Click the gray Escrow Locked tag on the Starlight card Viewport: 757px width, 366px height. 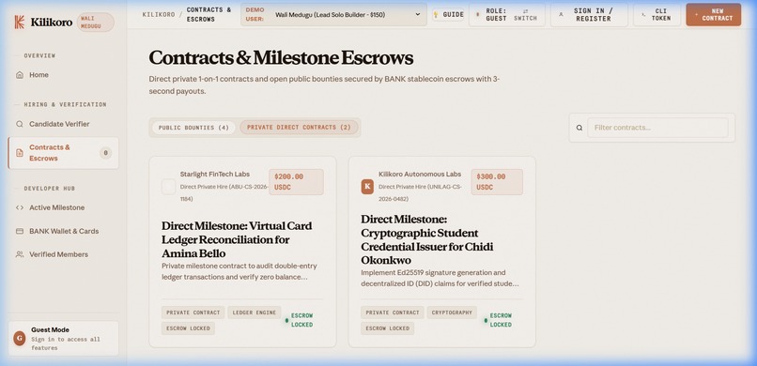[188, 328]
